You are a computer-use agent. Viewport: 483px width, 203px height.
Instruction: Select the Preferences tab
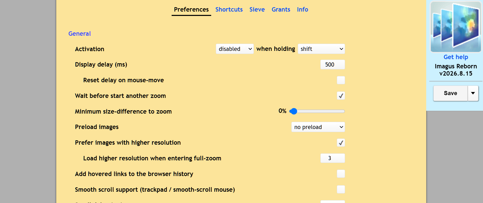tap(191, 10)
